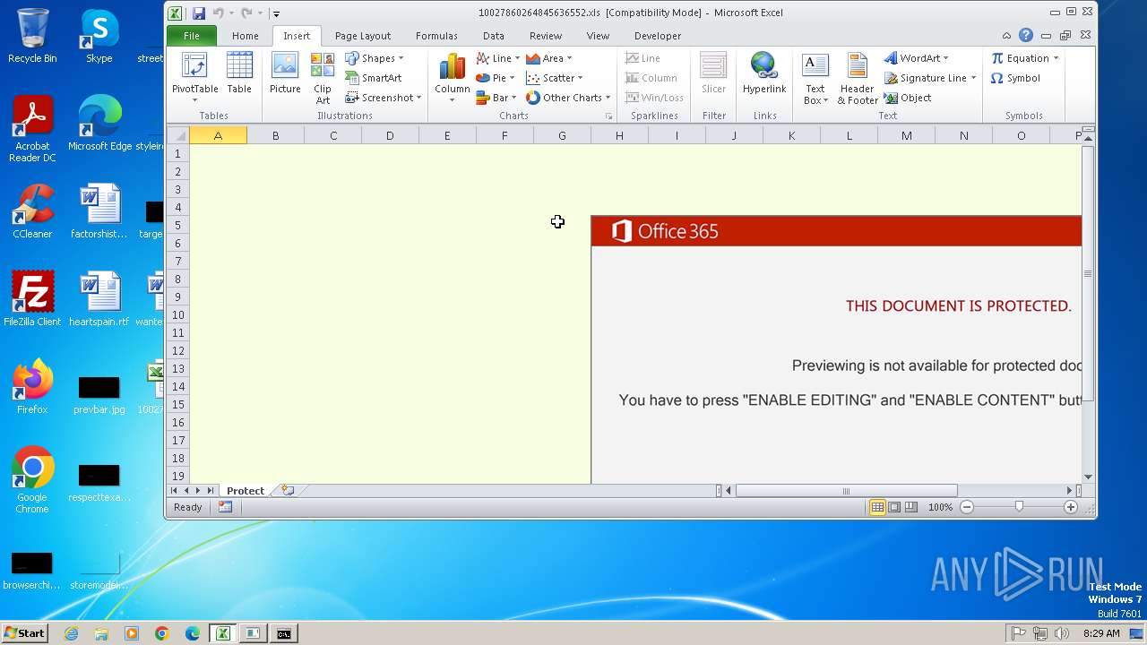
Task: Go to next sheet navigation arrow
Action: point(198,491)
